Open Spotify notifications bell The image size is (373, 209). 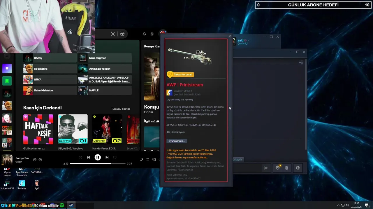tap(144, 34)
